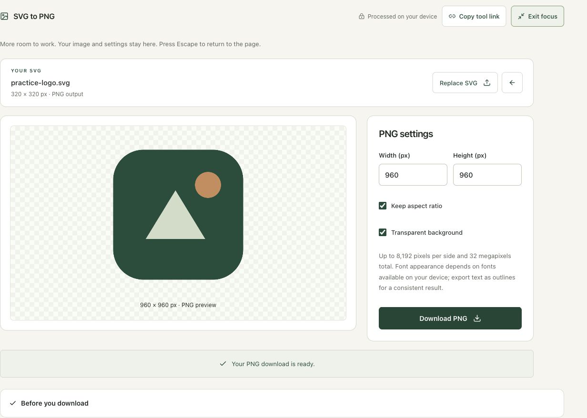Click the collapse arrows icon in Exit focus
587x418 pixels.
coord(521,16)
